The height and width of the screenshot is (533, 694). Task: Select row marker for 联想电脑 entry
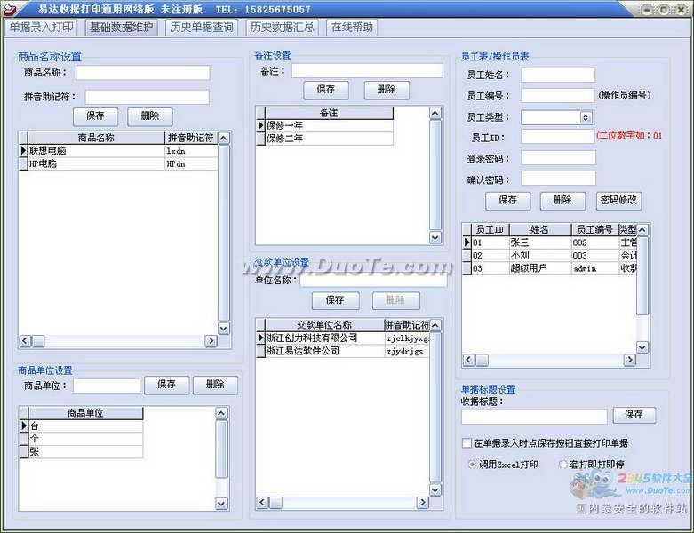pos(23,150)
